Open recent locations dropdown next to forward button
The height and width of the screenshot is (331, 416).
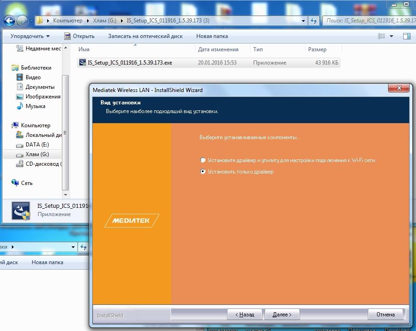[31, 21]
